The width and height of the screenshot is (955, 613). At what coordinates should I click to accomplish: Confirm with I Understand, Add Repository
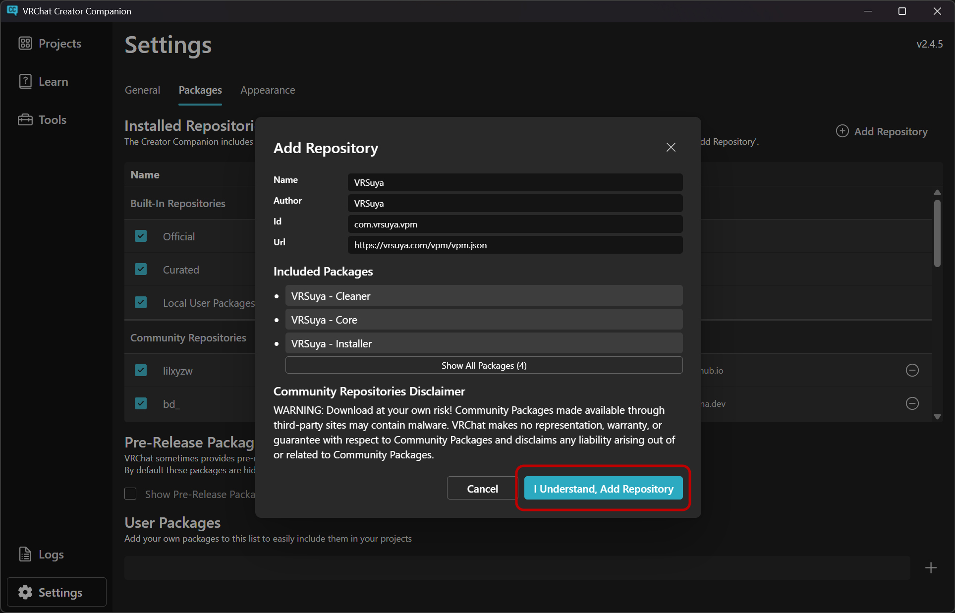(x=603, y=489)
